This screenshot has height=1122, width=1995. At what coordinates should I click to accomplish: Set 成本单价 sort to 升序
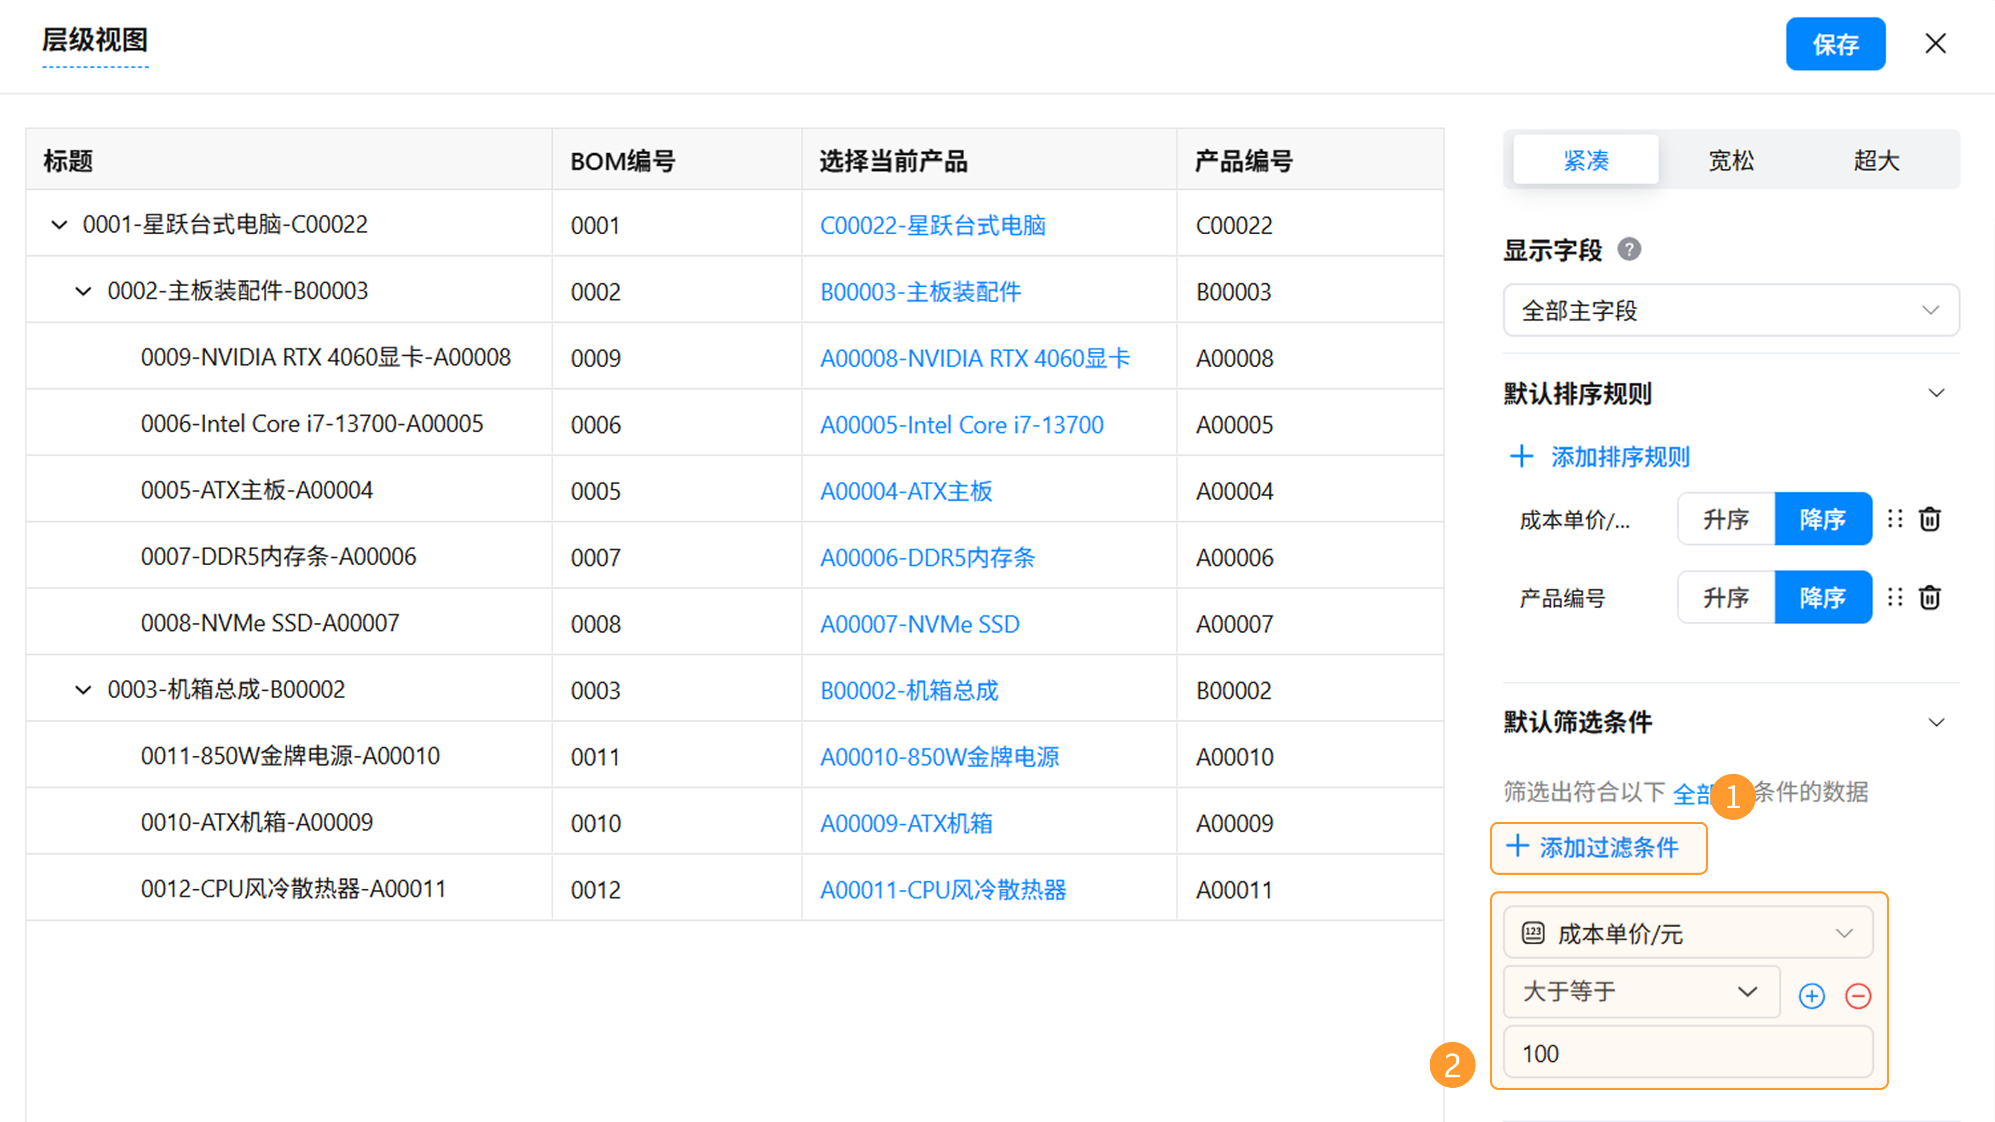click(1725, 519)
